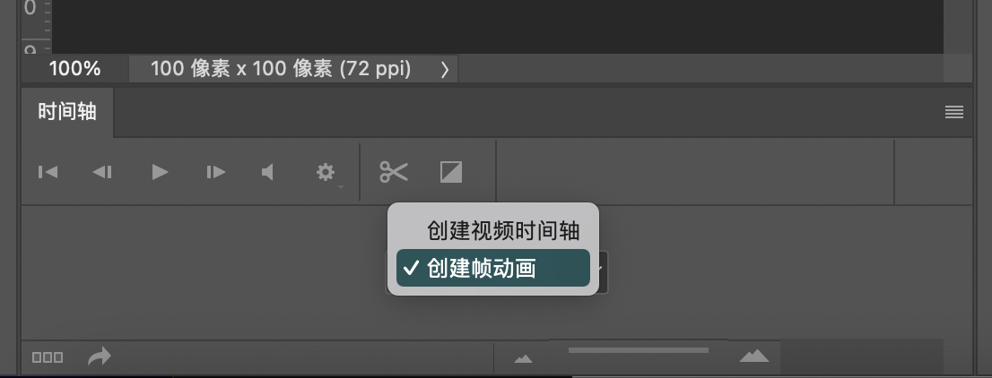Open the 时间轴 panel tab
Viewport: 992px width, 378px height.
click(x=67, y=112)
